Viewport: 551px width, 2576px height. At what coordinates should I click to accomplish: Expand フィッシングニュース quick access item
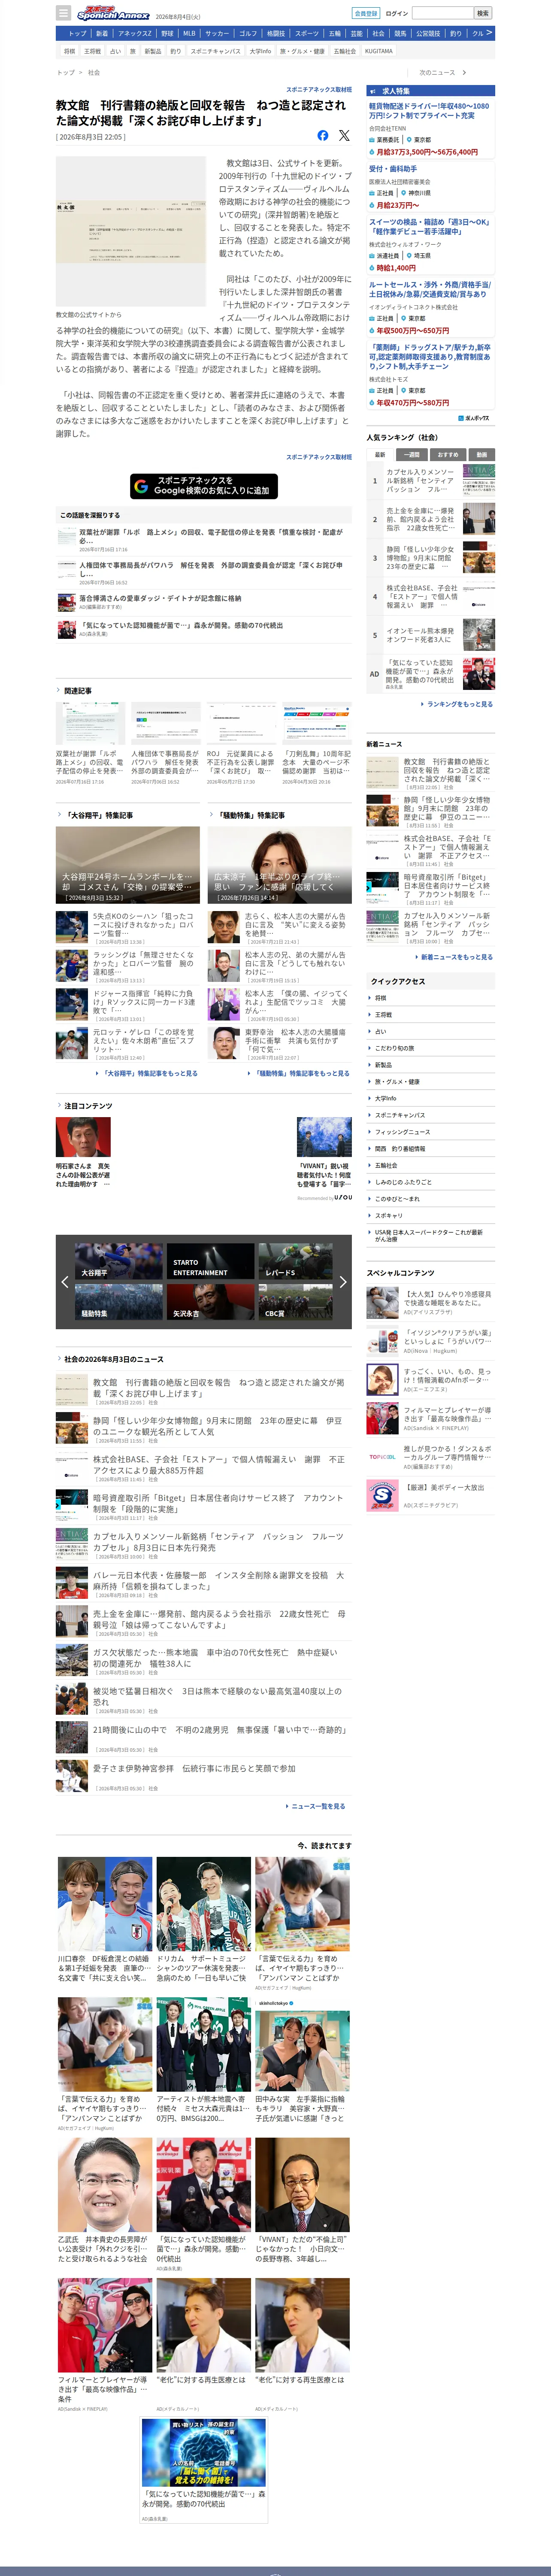pos(430,1132)
